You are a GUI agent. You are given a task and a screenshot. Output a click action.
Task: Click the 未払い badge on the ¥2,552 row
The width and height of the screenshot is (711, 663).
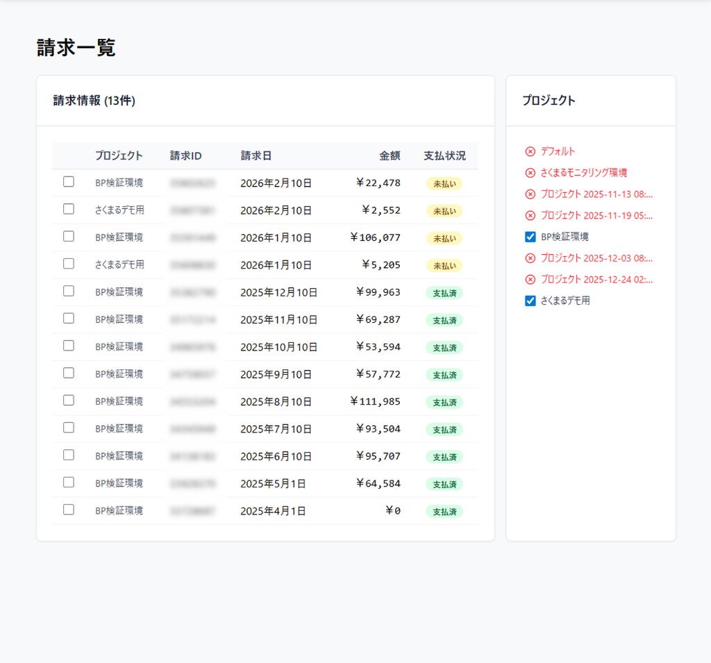[444, 211]
